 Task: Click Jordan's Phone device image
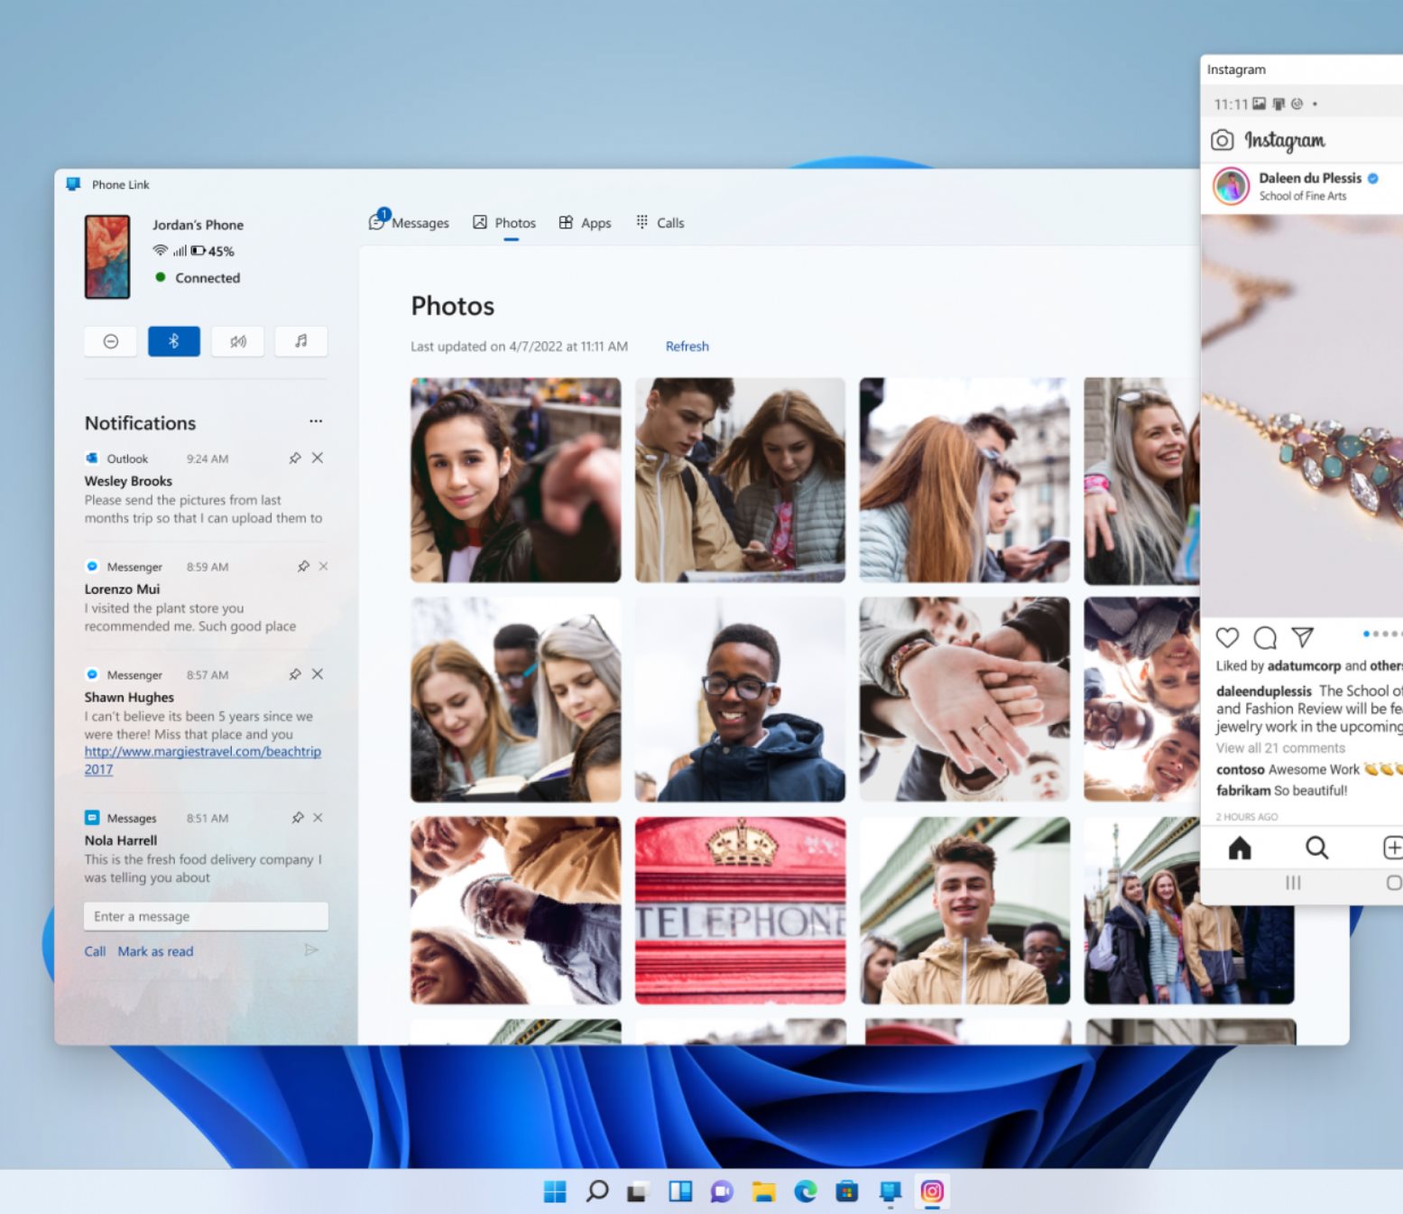[x=107, y=256]
